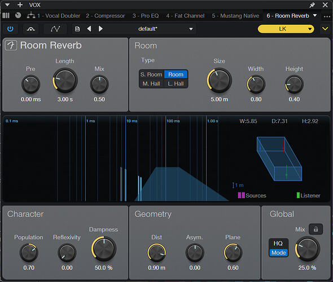Select the L. Hall room type
This screenshot has width=333, height=282.
(x=176, y=83)
